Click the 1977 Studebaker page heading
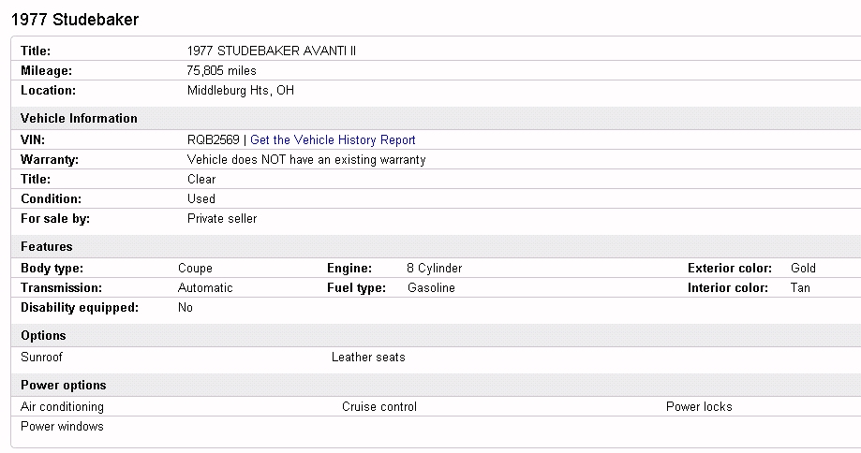 coord(75,20)
